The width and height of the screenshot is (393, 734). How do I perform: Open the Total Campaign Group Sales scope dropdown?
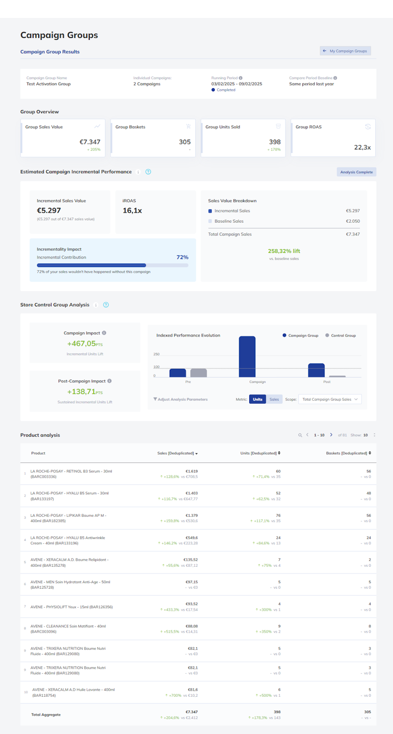click(x=330, y=399)
